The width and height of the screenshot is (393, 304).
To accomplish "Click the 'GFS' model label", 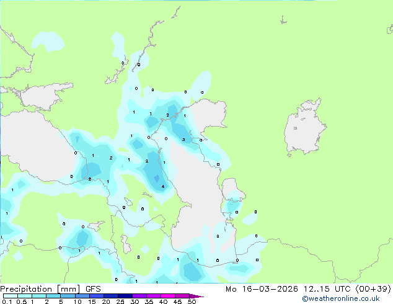I will [x=93, y=289].
